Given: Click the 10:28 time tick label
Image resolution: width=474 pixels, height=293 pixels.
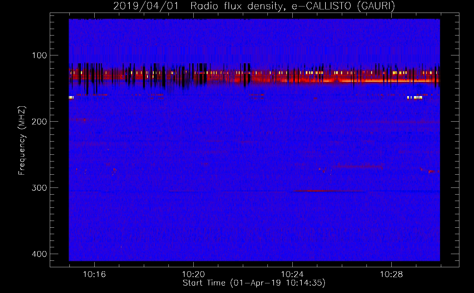Looking at the screenshot, I should (391, 275).
